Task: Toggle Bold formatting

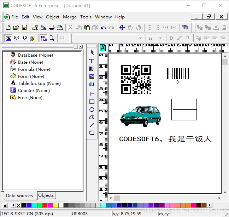Action: click(x=171, y=38)
